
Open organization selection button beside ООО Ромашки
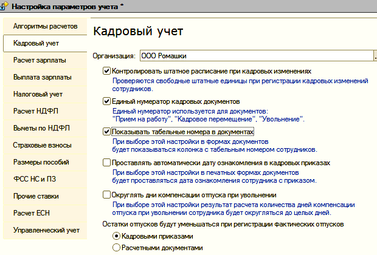(375, 56)
